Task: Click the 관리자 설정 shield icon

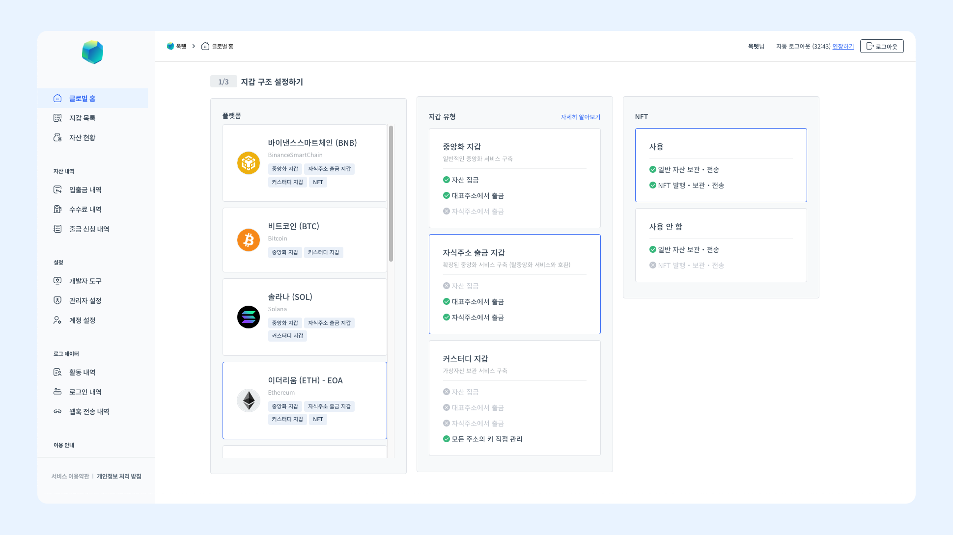Action: (57, 300)
